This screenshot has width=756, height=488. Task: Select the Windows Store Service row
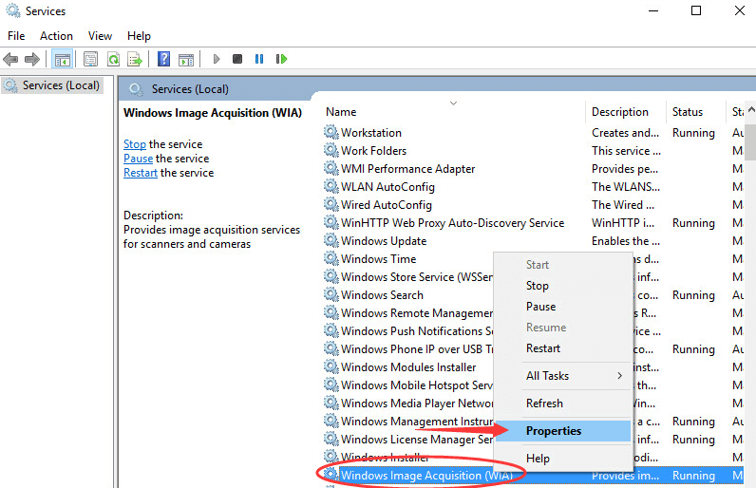(407, 276)
